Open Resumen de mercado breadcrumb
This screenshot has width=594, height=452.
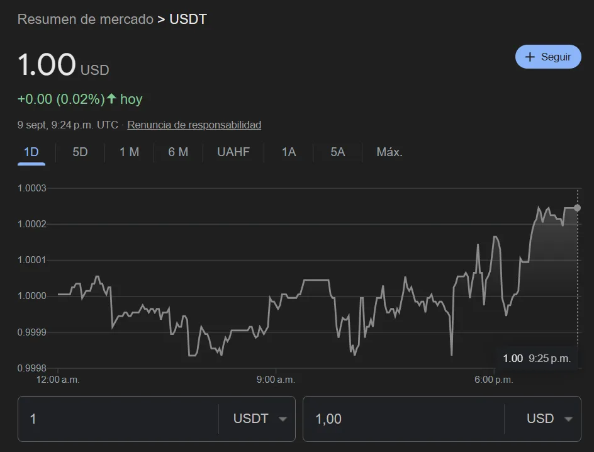click(x=85, y=19)
